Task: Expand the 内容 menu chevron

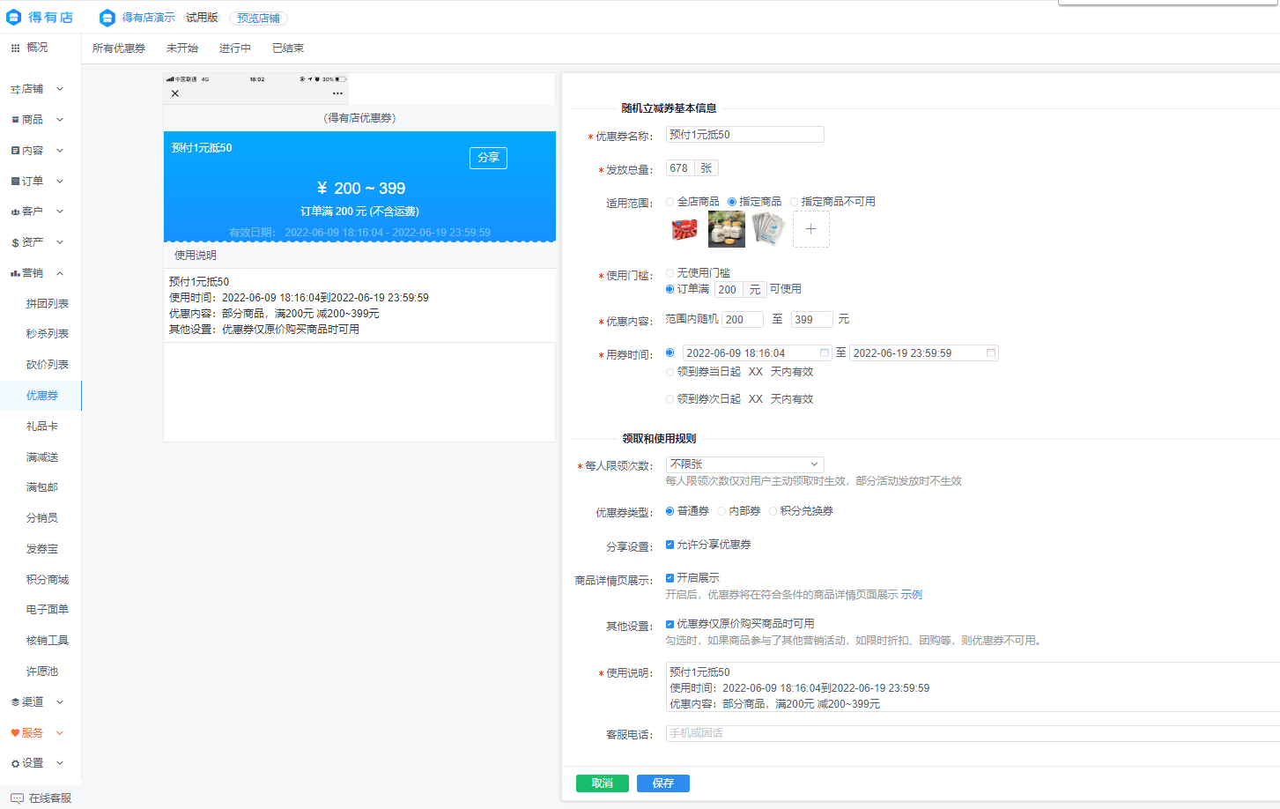Action: click(60, 151)
